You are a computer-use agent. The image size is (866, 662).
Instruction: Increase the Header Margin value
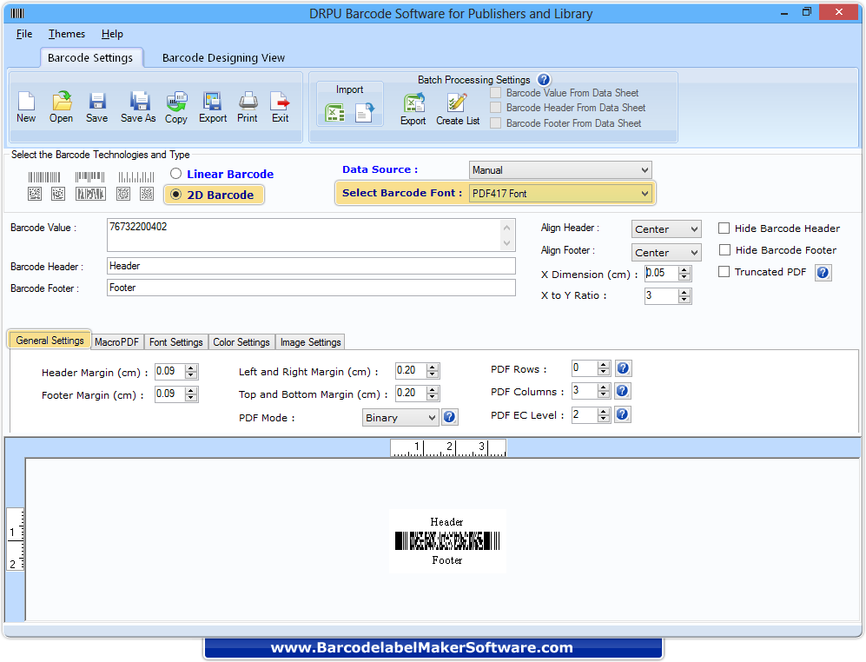[x=191, y=367]
